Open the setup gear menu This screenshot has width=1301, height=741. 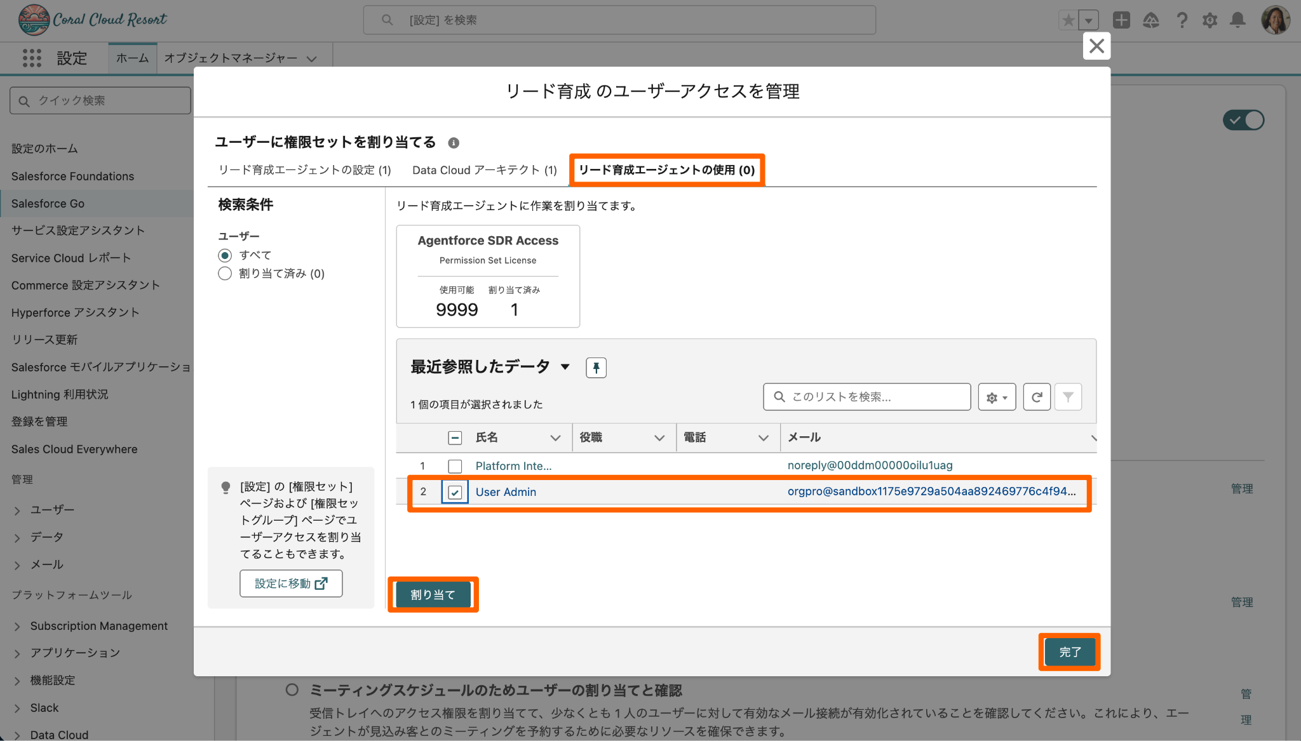[1209, 20]
